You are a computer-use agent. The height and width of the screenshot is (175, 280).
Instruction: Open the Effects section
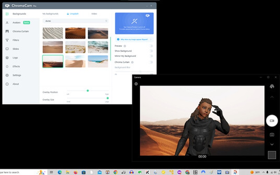[x=21, y=66]
